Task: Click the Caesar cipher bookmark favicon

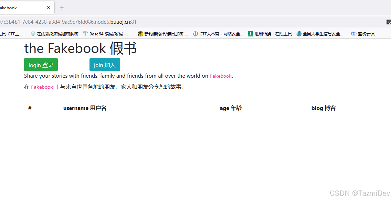Action: click(33, 34)
